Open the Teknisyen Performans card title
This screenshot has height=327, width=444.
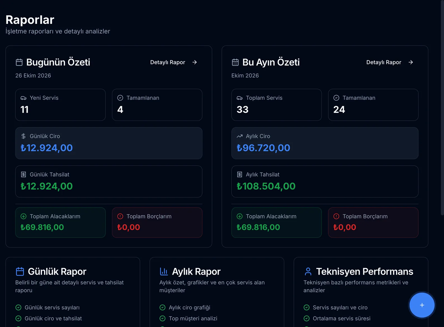(365, 272)
